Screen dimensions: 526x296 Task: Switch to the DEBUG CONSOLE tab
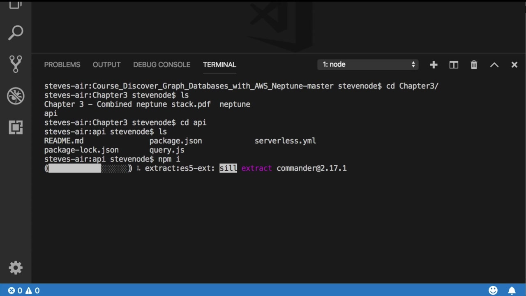point(161,65)
